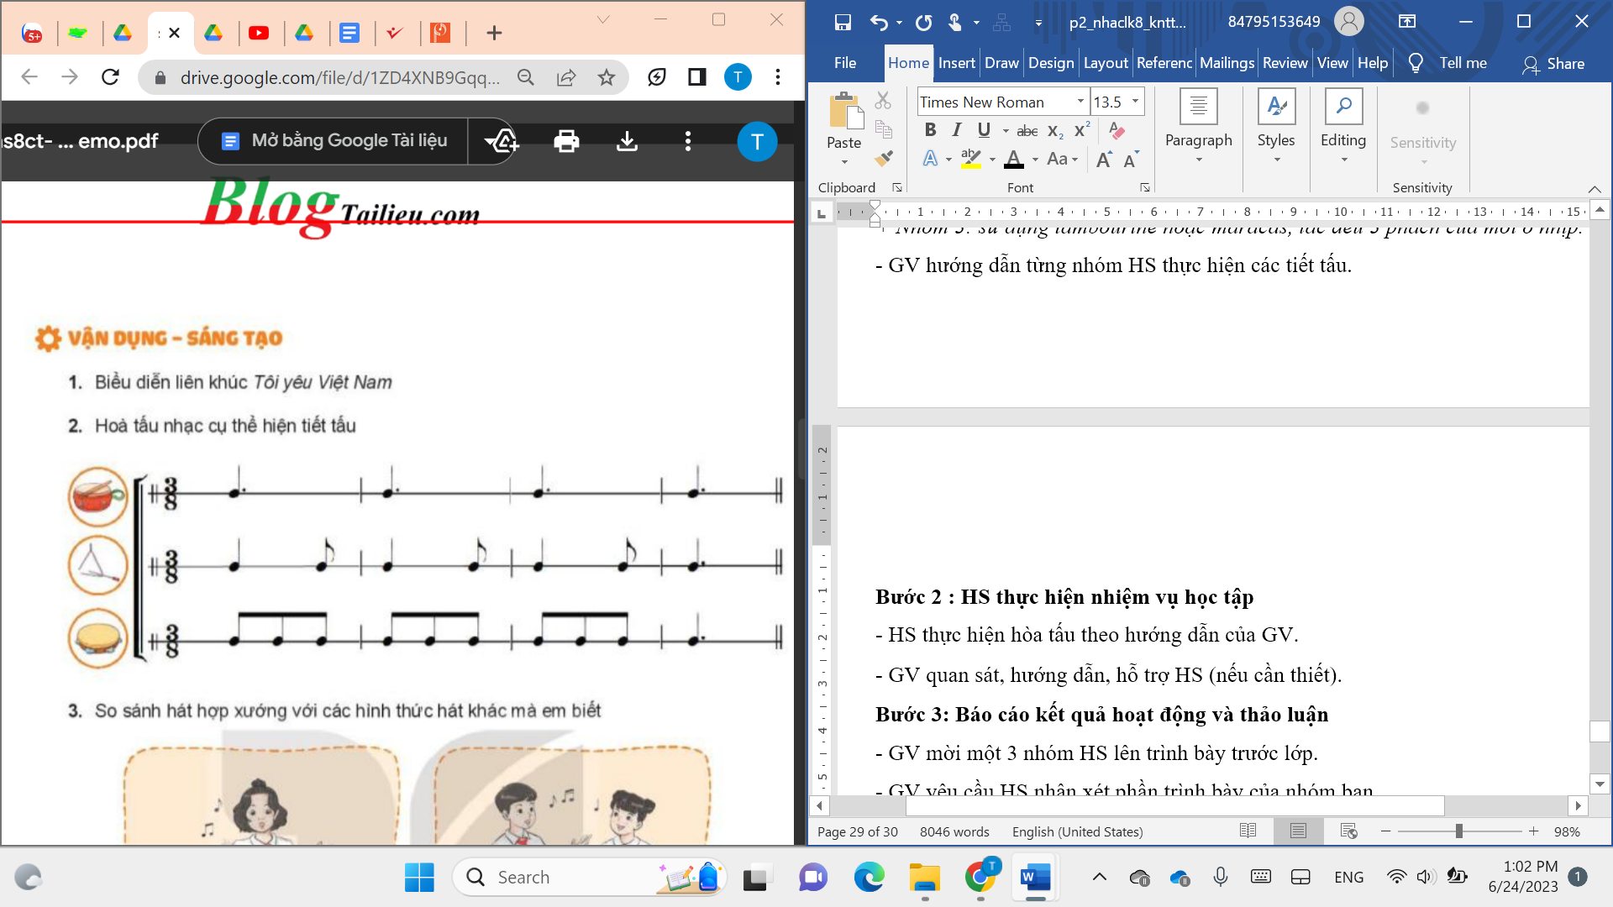Viewport: 1613px width, 907px height.
Task: Decrease font size with shrink icon
Action: [1131, 159]
